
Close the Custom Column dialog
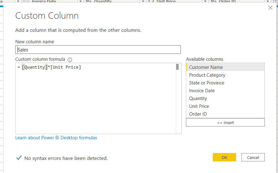[x=270, y=7]
